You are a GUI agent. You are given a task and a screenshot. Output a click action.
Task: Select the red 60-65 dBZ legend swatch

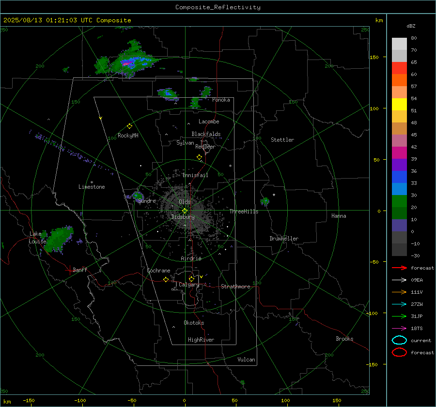point(399,68)
